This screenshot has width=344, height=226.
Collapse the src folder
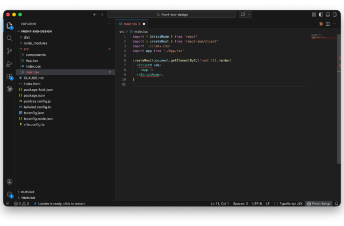point(66,49)
